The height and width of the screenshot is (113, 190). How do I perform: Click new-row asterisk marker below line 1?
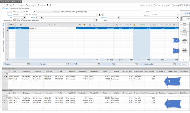[x=7, y=30]
